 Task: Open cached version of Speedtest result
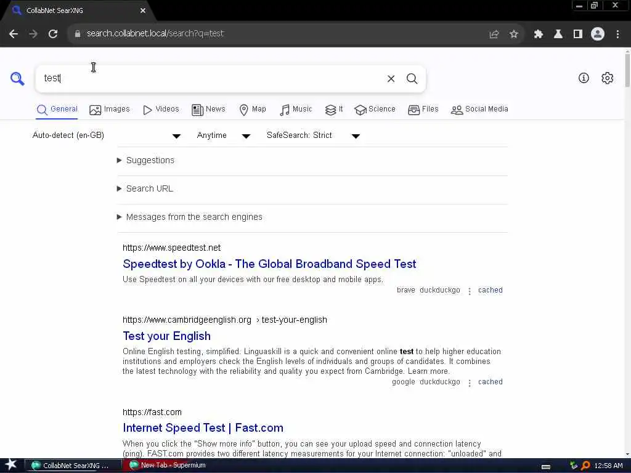pyautogui.click(x=490, y=291)
